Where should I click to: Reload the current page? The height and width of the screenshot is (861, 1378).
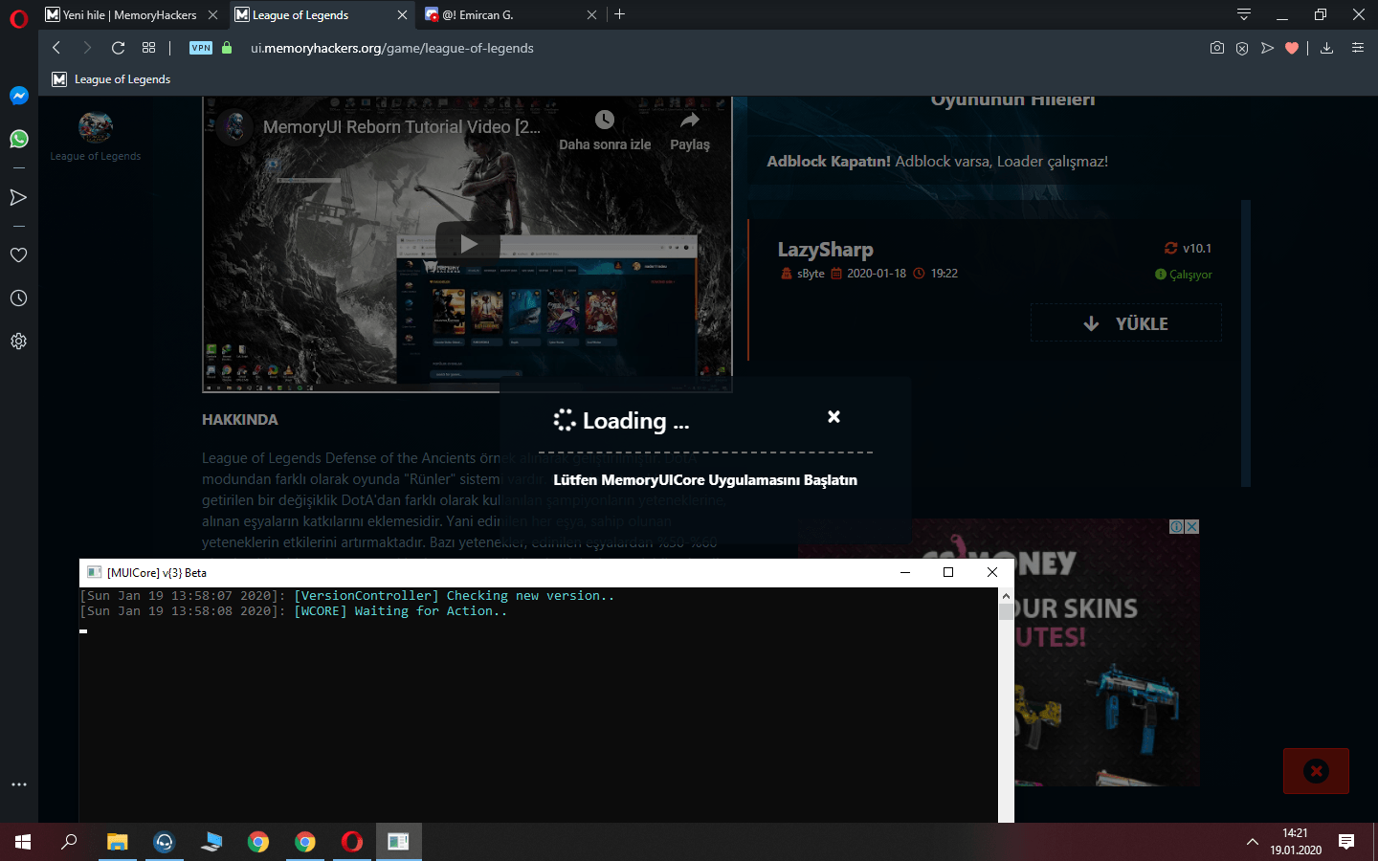(119, 48)
